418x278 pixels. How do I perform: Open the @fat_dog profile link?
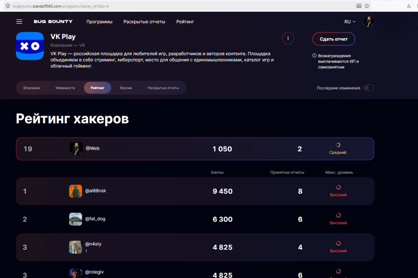pos(95,219)
